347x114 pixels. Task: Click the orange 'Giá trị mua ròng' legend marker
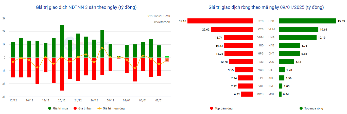click(99, 108)
